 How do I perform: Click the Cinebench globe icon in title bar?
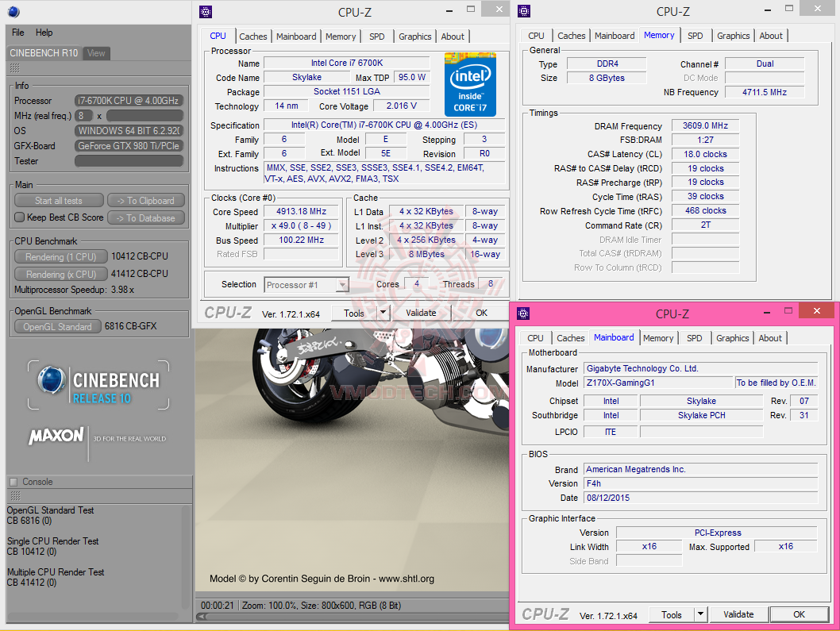[x=13, y=11]
